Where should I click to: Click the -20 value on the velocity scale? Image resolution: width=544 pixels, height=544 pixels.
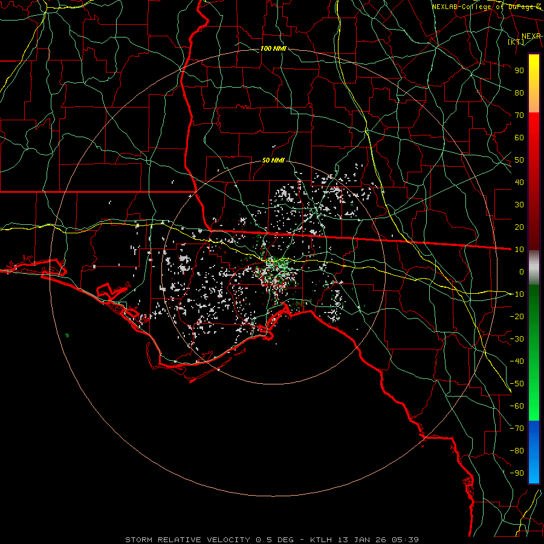[x=517, y=316]
